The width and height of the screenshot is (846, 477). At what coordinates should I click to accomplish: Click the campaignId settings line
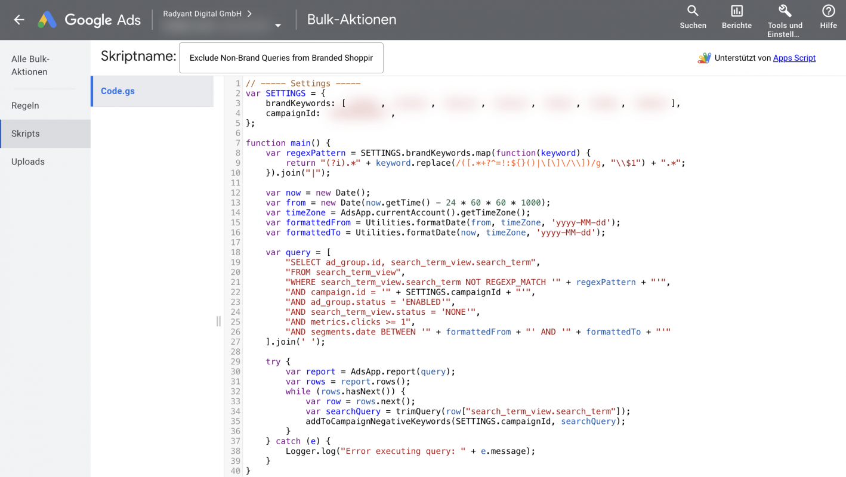click(x=331, y=113)
